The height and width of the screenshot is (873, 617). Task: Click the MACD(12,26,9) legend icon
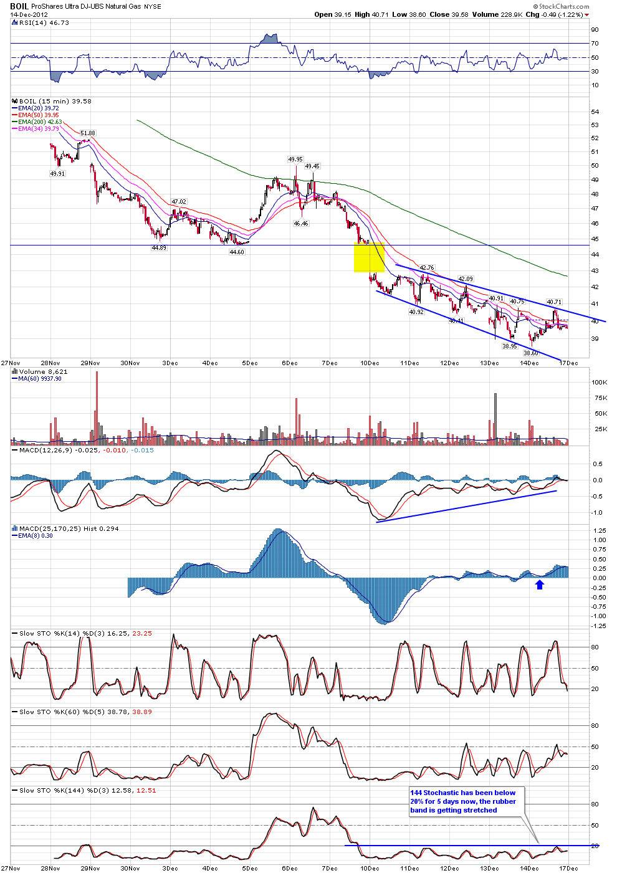15,450
